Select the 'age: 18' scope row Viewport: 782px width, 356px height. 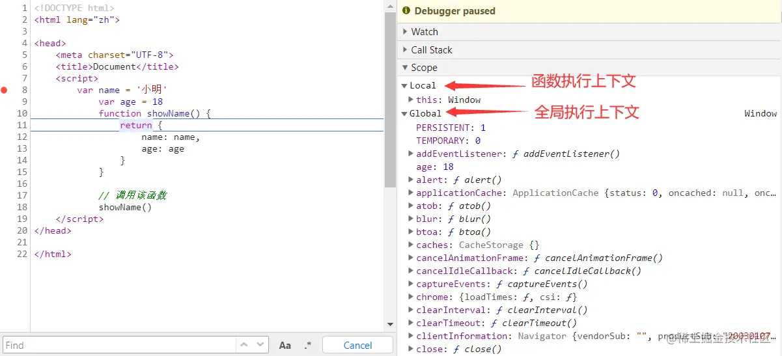[x=435, y=167]
